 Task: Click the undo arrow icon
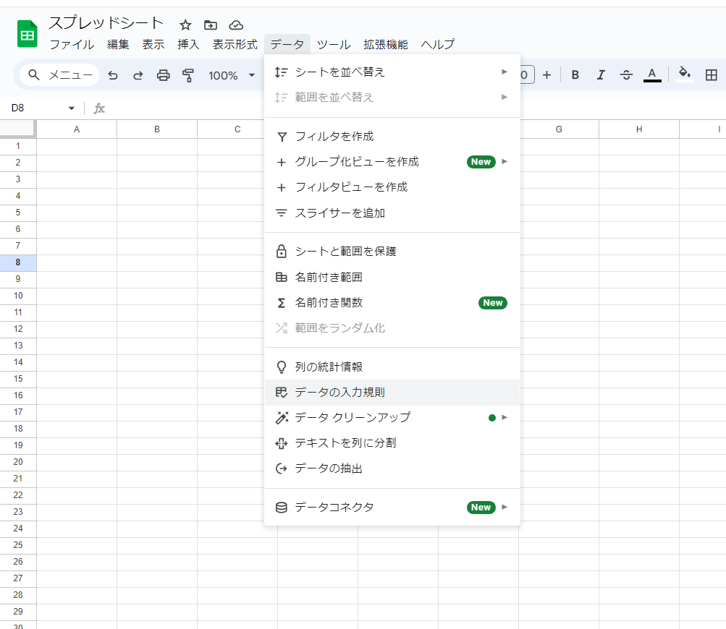click(x=113, y=75)
